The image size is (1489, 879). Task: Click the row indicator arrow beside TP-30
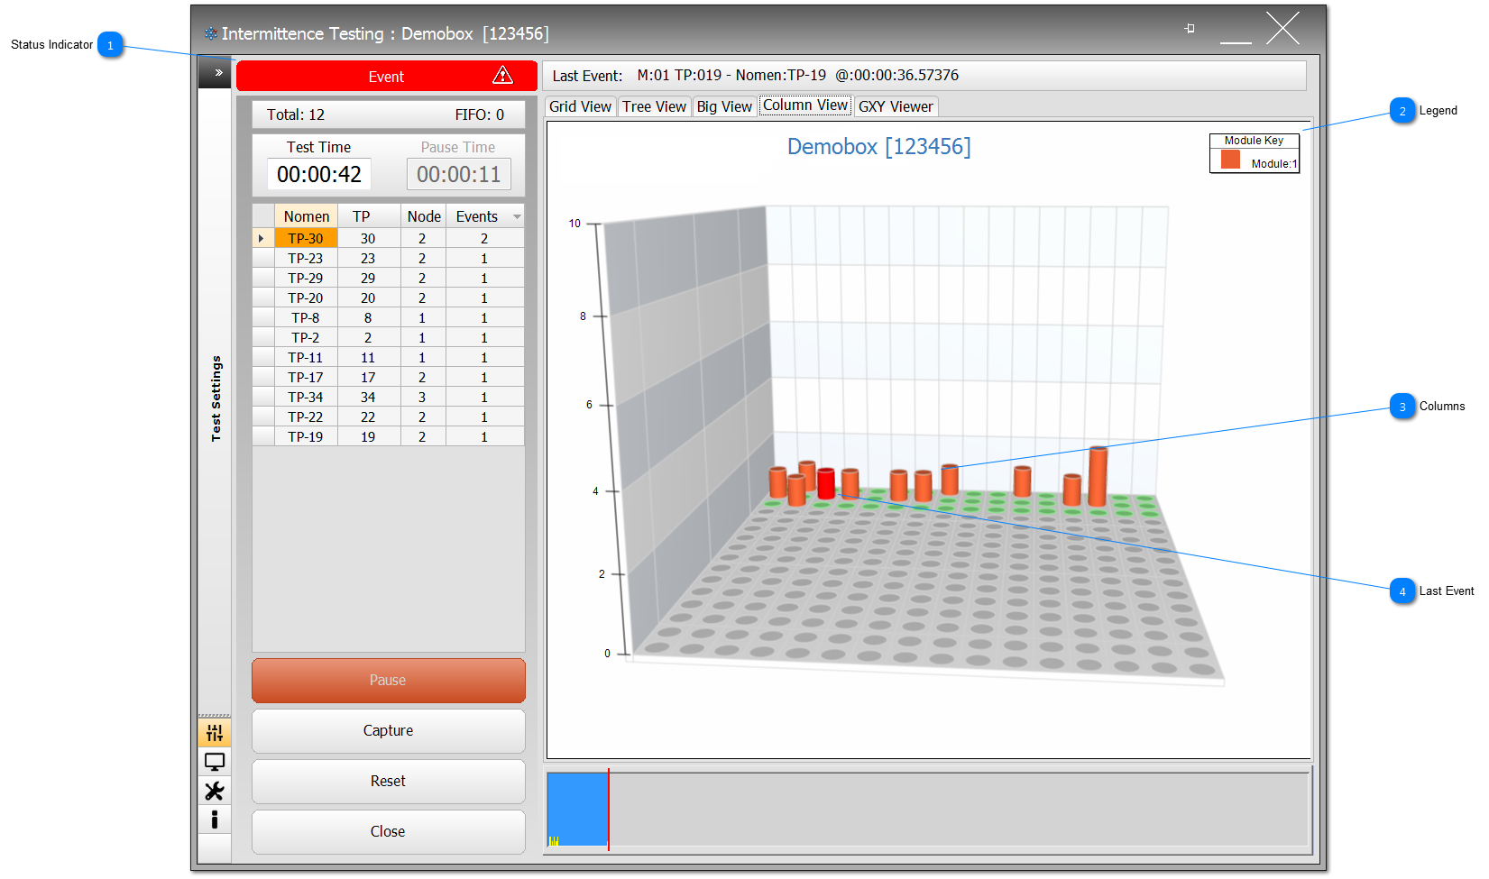tap(262, 239)
